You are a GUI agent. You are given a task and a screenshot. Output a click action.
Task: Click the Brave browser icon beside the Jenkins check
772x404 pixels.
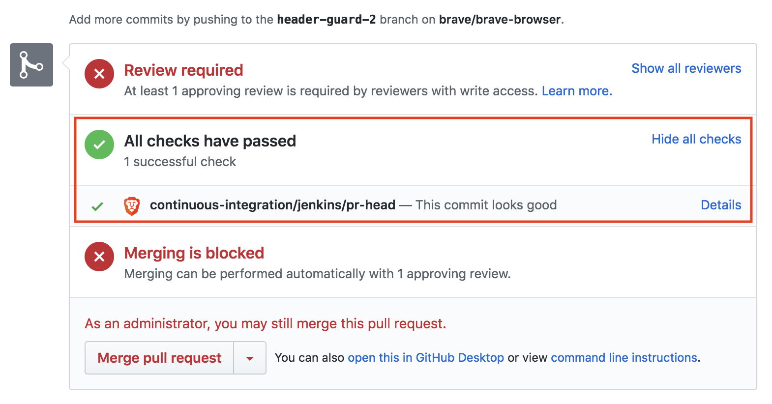[x=132, y=205]
